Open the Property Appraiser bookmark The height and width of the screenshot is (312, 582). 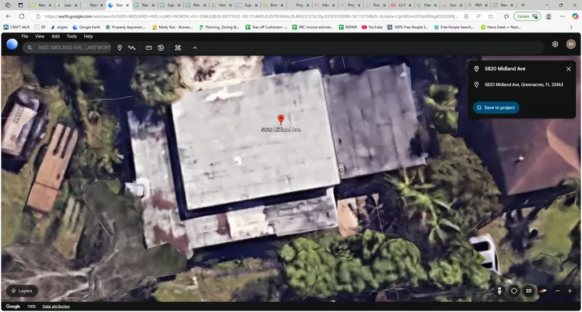pos(126,27)
